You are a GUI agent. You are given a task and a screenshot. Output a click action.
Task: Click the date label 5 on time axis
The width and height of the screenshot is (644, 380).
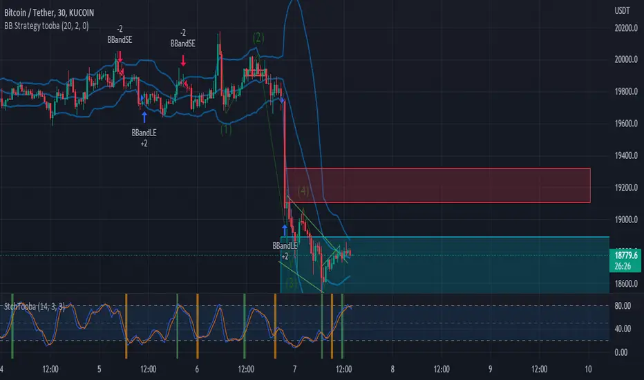click(99, 369)
